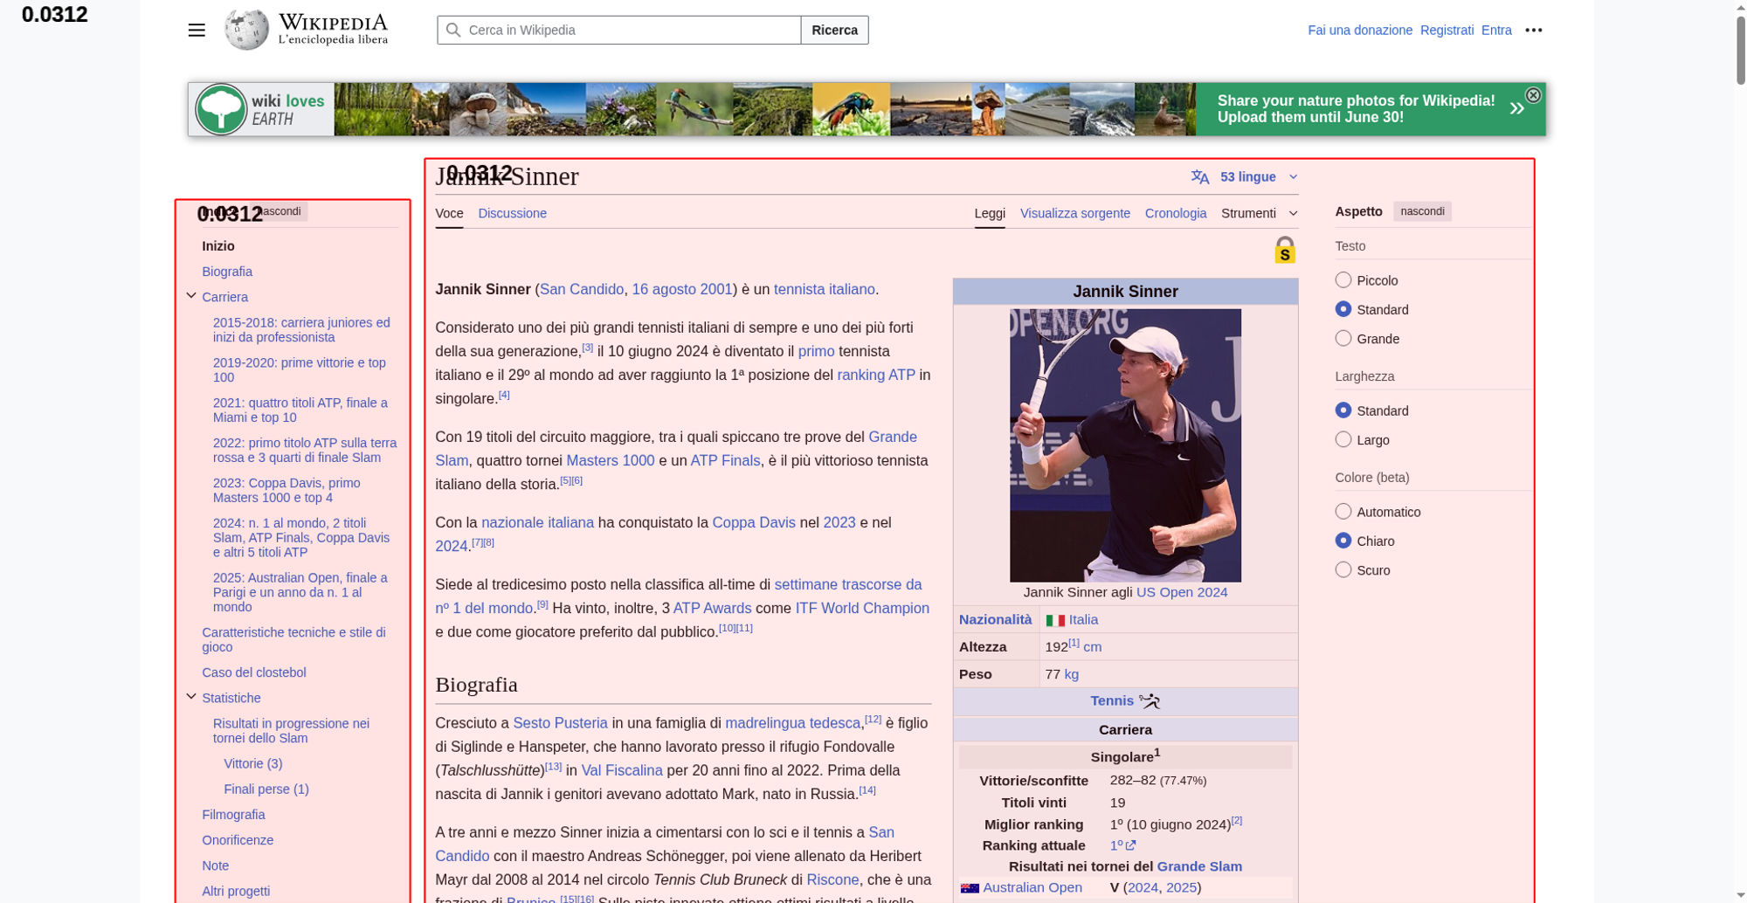This screenshot has width=1747, height=903.
Task: Click the Wiki Loves Earth tree logo
Action: (221, 109)
